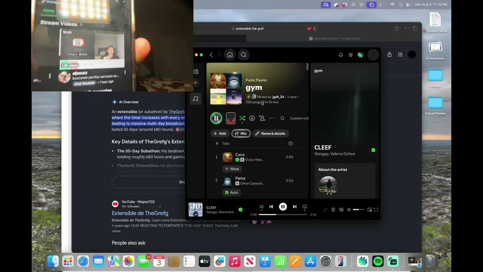Screen dimensions: 483x272
Task: Open Wi-Fi menu in menu bar
Action: point(392,5)
